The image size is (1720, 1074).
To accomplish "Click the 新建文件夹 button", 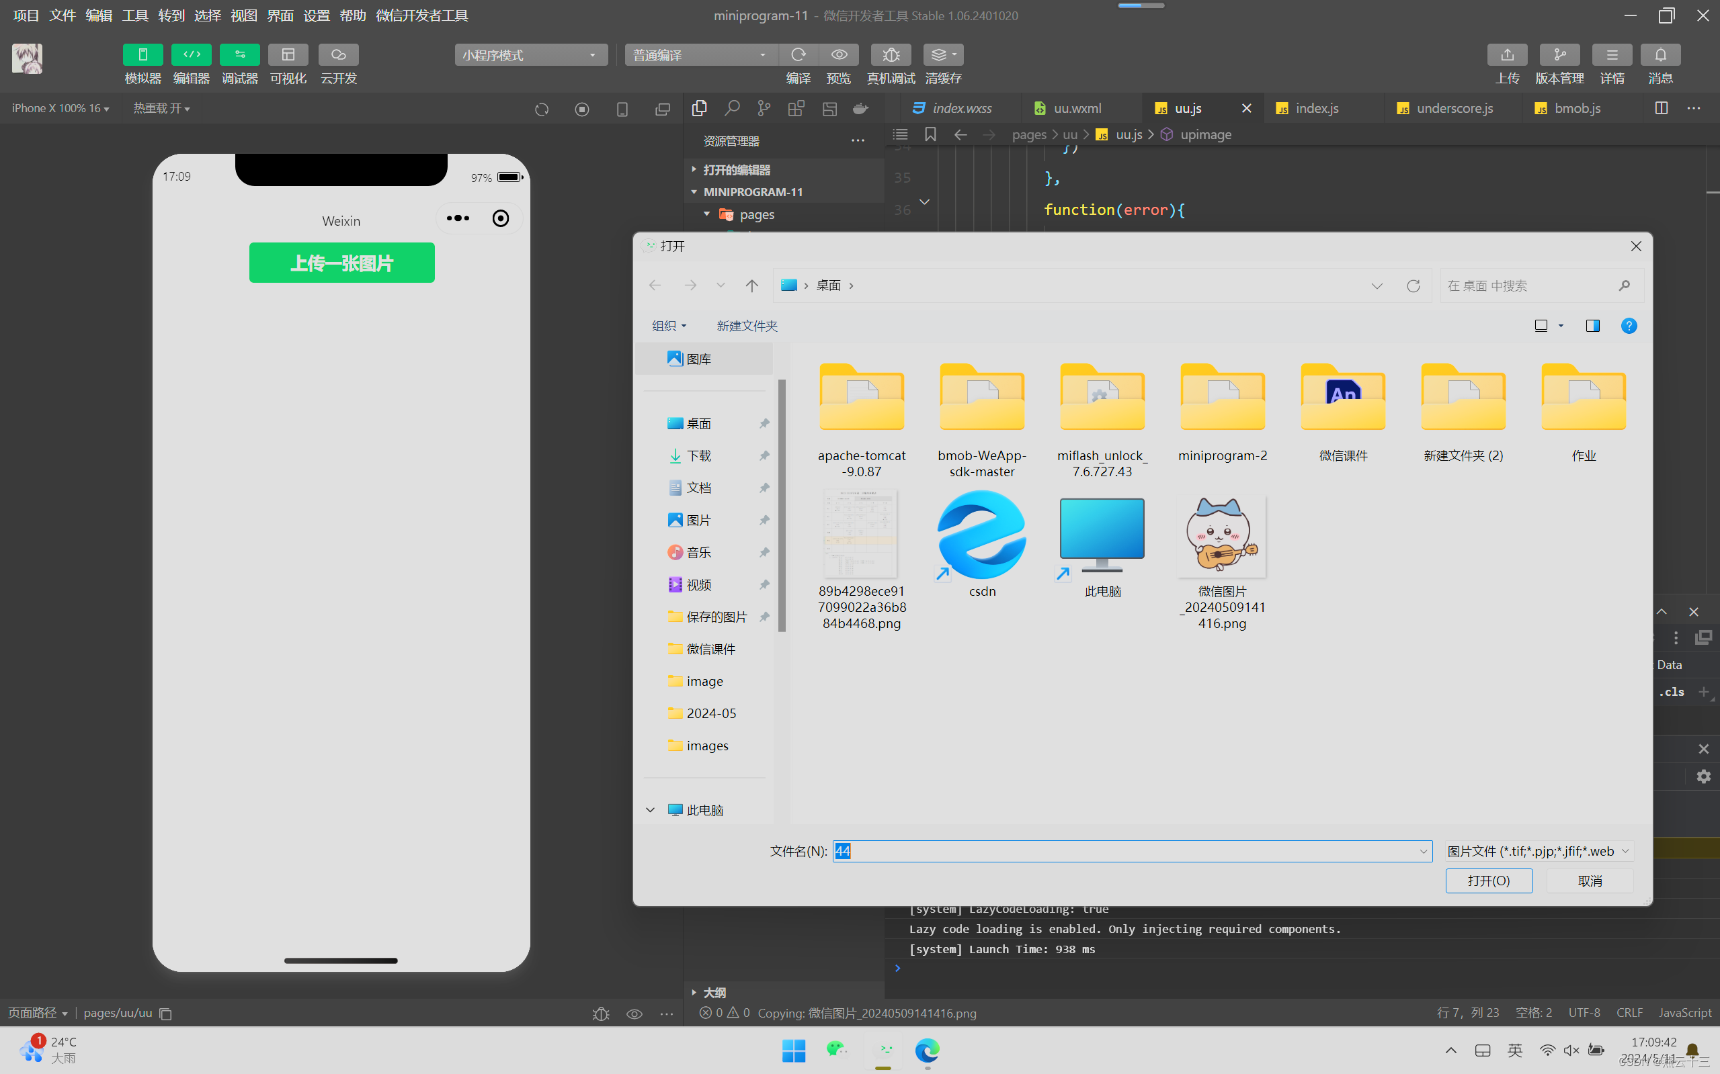I will [747, 325].
